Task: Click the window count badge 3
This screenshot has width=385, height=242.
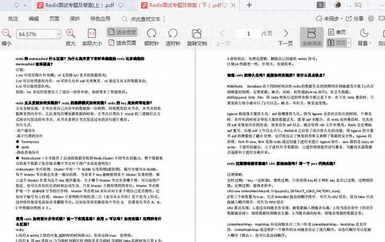Action: pyautogui.click(x=320, y=5)
